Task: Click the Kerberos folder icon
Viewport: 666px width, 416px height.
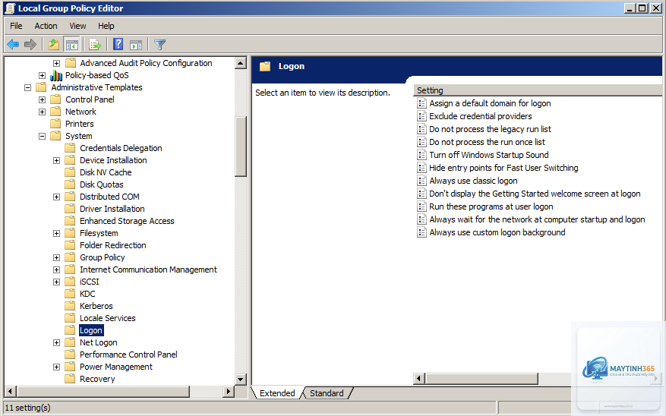Action: coord(70,306)
